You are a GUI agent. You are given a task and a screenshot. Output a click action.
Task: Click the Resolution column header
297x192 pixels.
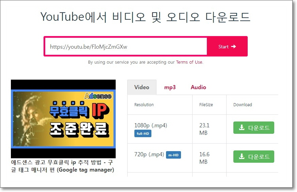(x=144, y=105)
